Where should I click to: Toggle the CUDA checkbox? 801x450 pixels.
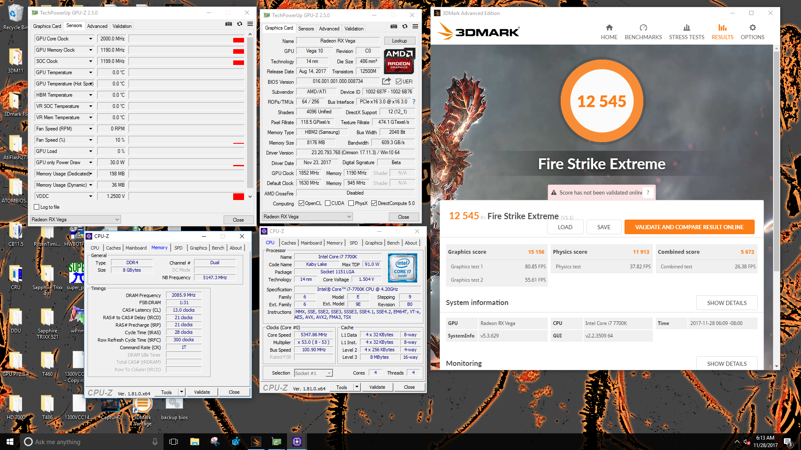(x=328, y=203)
